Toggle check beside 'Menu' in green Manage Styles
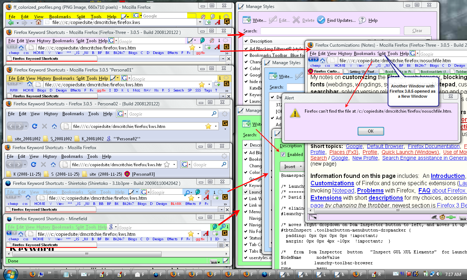Screen dimensions: 467x280 (x=246, y=211)
